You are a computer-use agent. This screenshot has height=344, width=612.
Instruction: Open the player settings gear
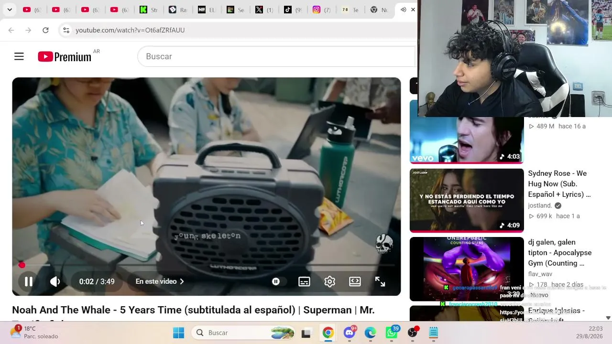coord(329,281)
